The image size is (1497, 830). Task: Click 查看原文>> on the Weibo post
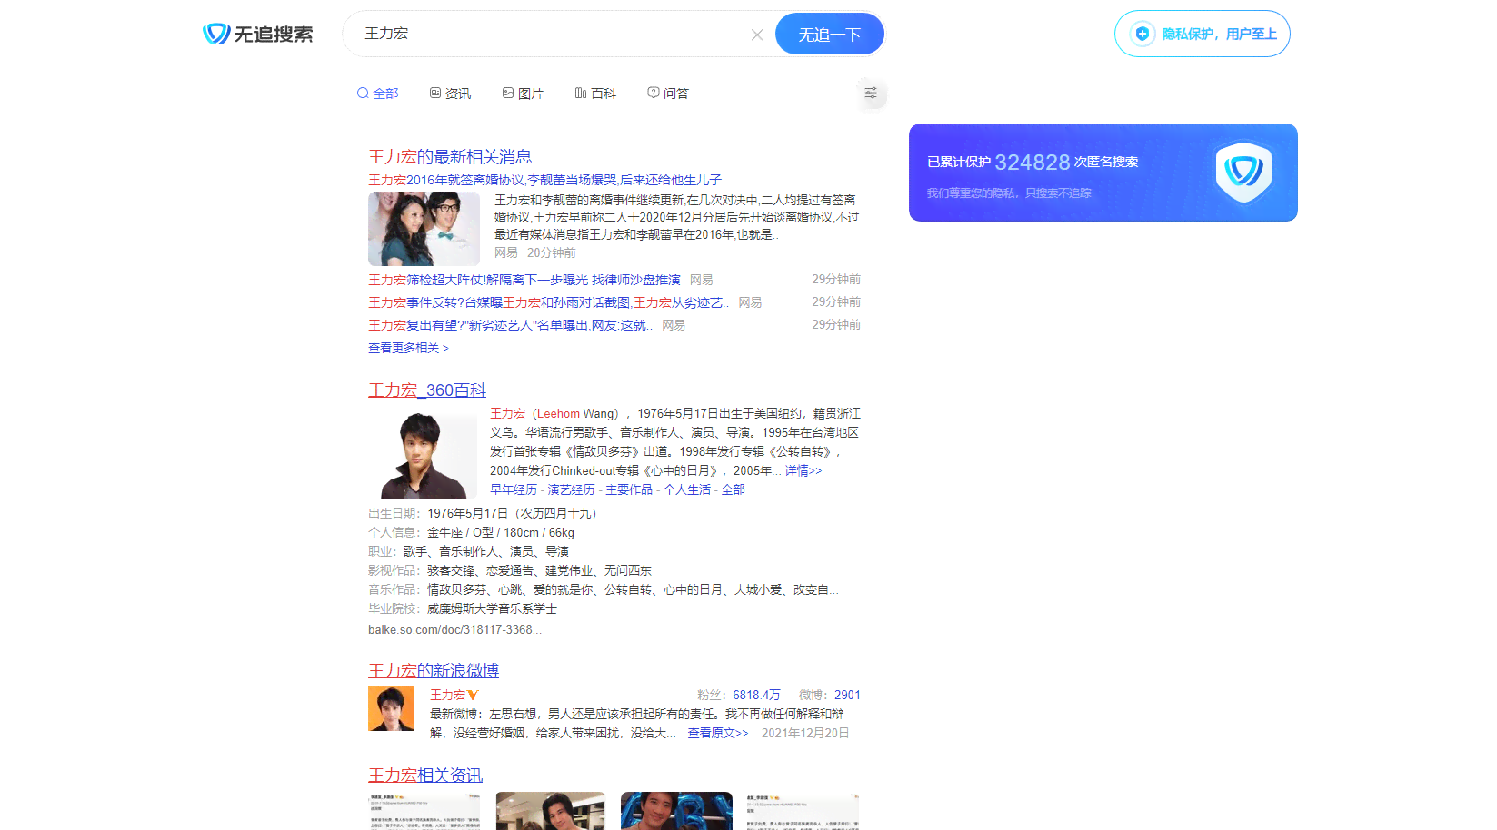717,733
